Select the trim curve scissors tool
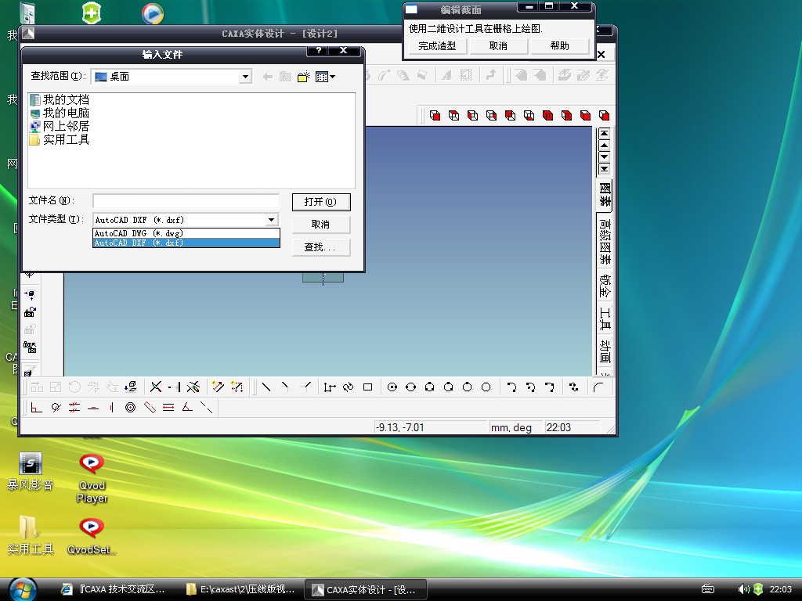The width and height of the screenshot is (802, 601). [156, 387]
